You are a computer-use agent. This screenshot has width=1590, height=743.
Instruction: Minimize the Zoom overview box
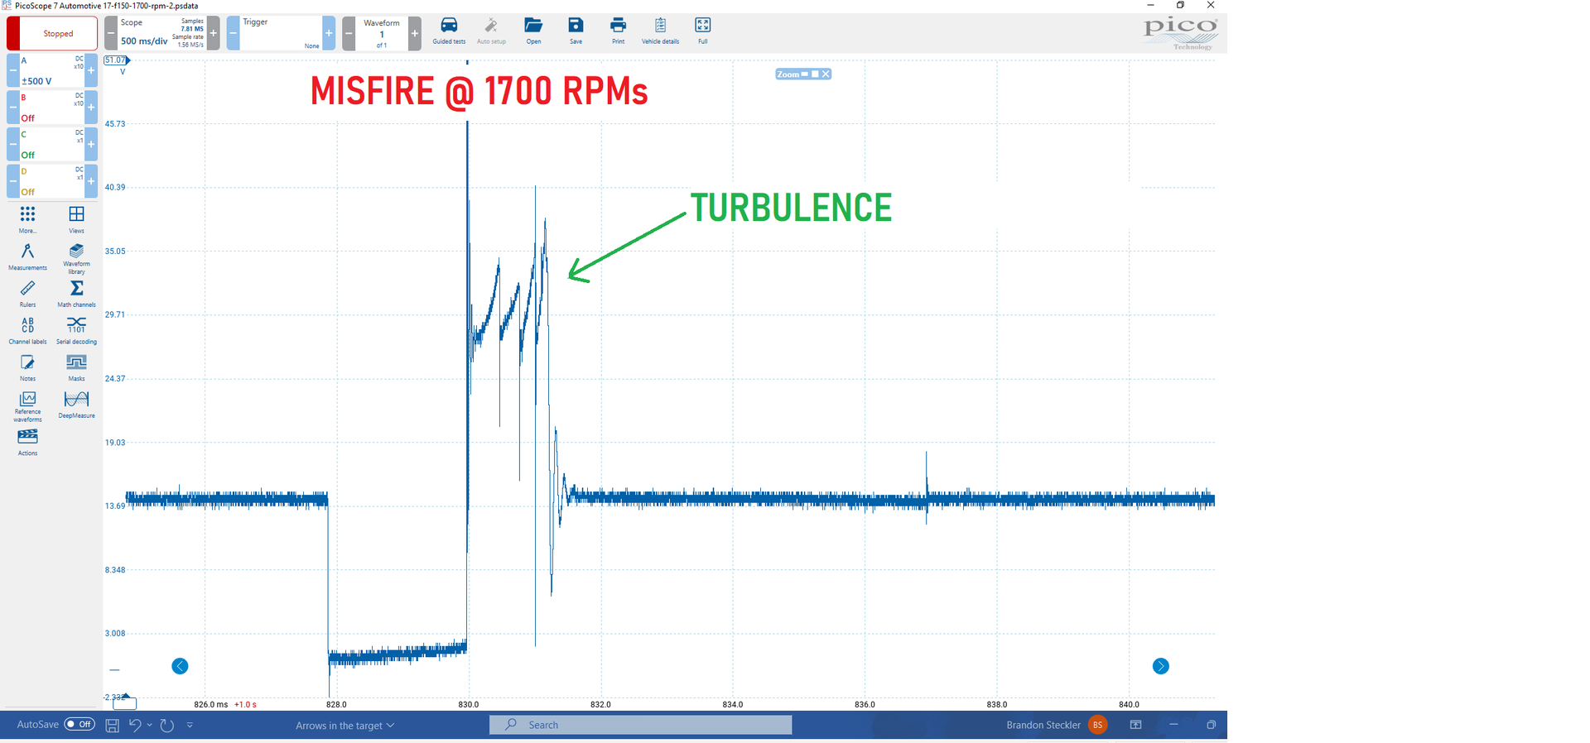pos(804,74)
